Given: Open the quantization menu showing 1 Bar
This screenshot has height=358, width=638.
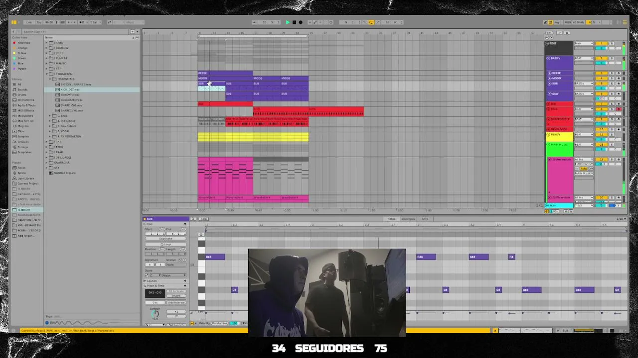Looking at the screenshot, I should 94,22.
